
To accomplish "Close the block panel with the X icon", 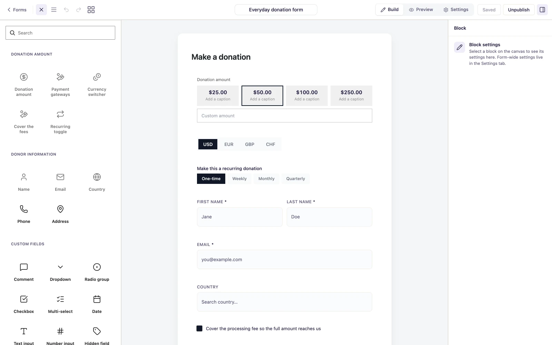I will [x=41, y=10].
